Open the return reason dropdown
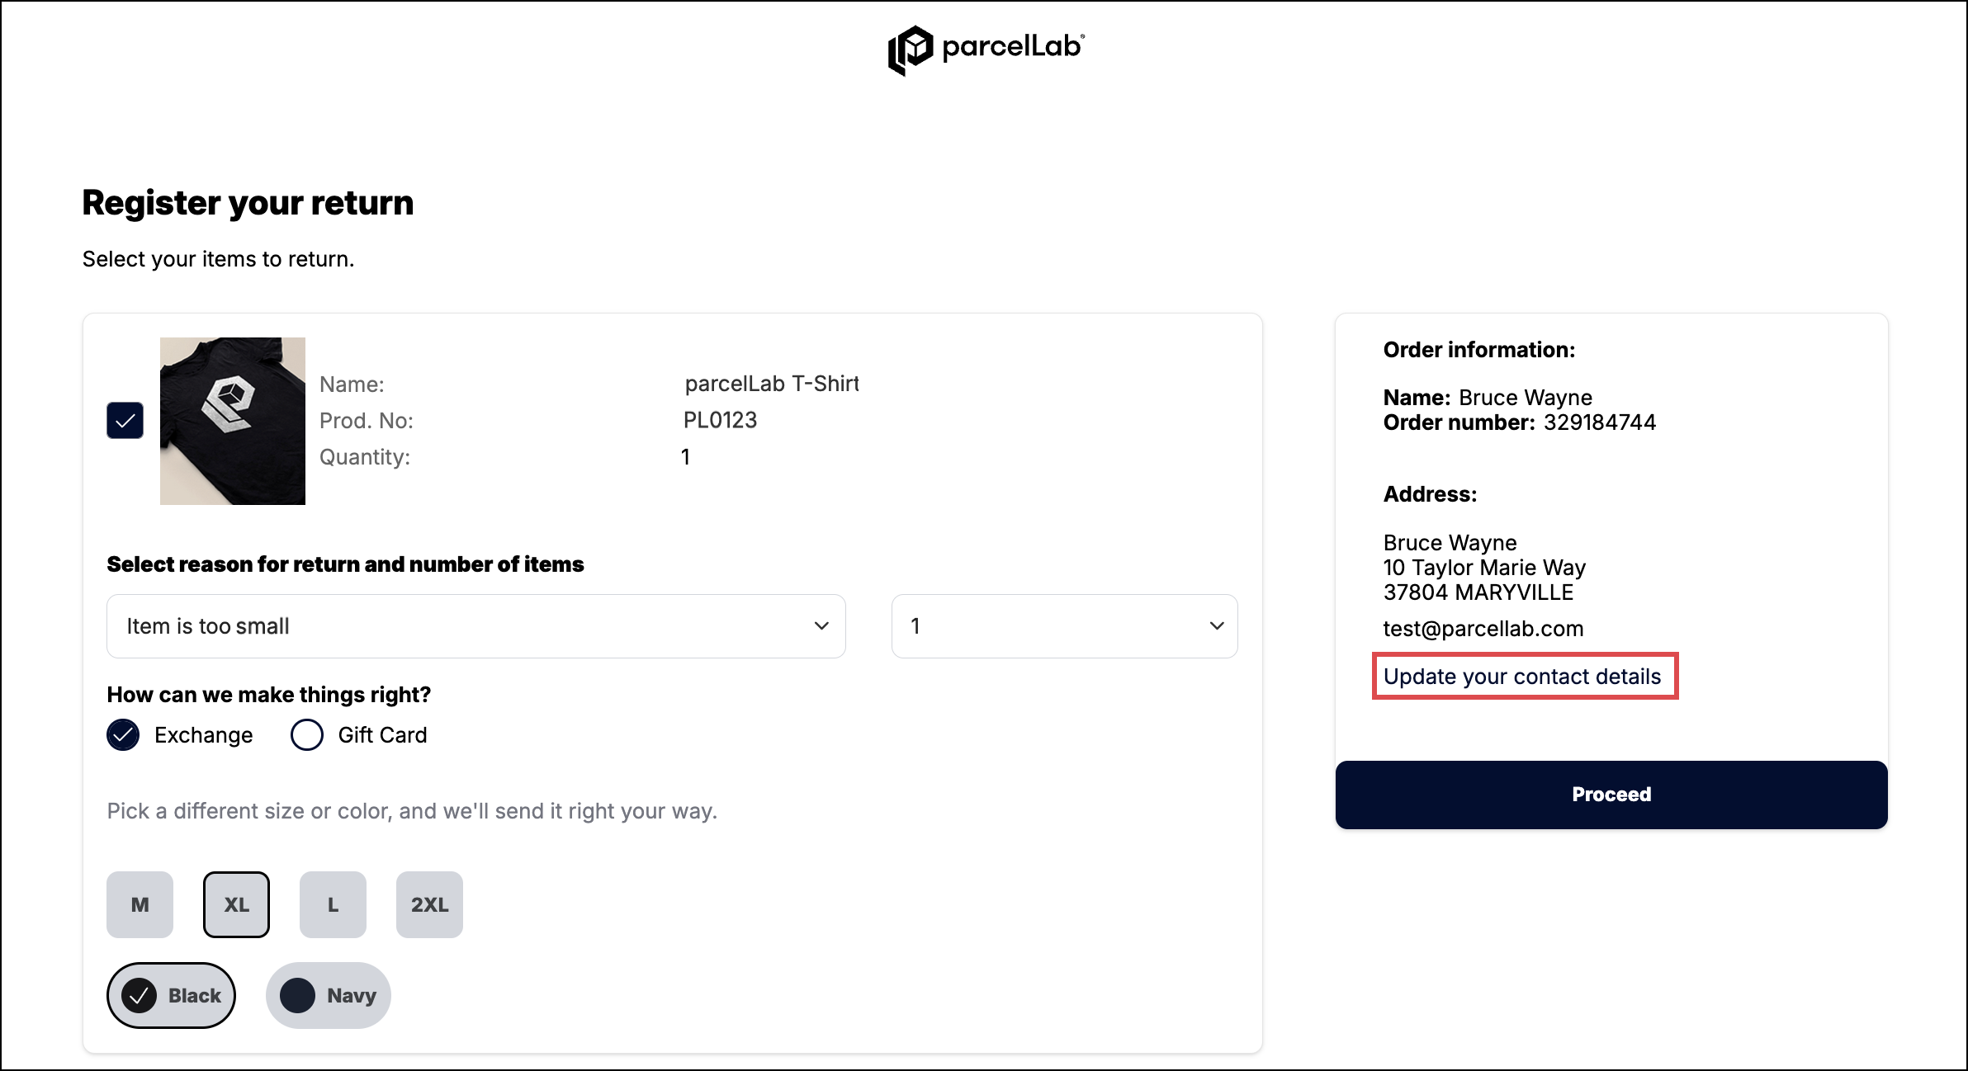This screenshot has width=1968, height=1071. click(475, 626)
